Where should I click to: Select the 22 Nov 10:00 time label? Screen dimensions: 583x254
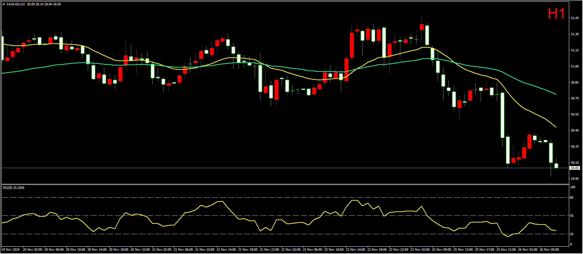(x=334, y=250)
